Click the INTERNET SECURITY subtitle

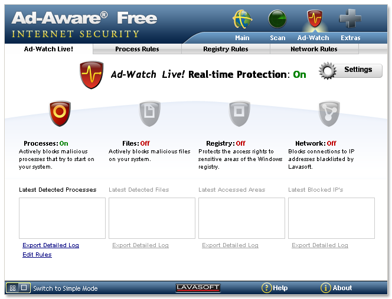click(76, 34)
